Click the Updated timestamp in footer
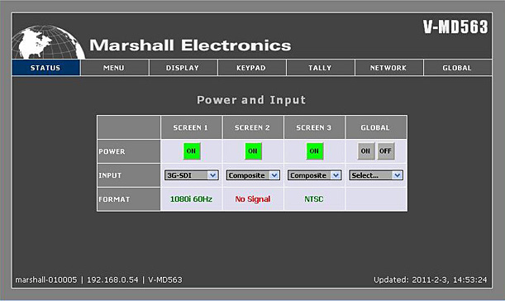This screenshot has width=505, height=301. (x=431, y=279)
